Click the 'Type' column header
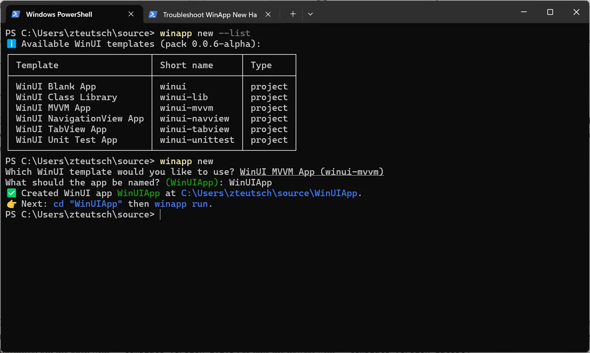The image size is (590, 353). [x=261, y=65]
